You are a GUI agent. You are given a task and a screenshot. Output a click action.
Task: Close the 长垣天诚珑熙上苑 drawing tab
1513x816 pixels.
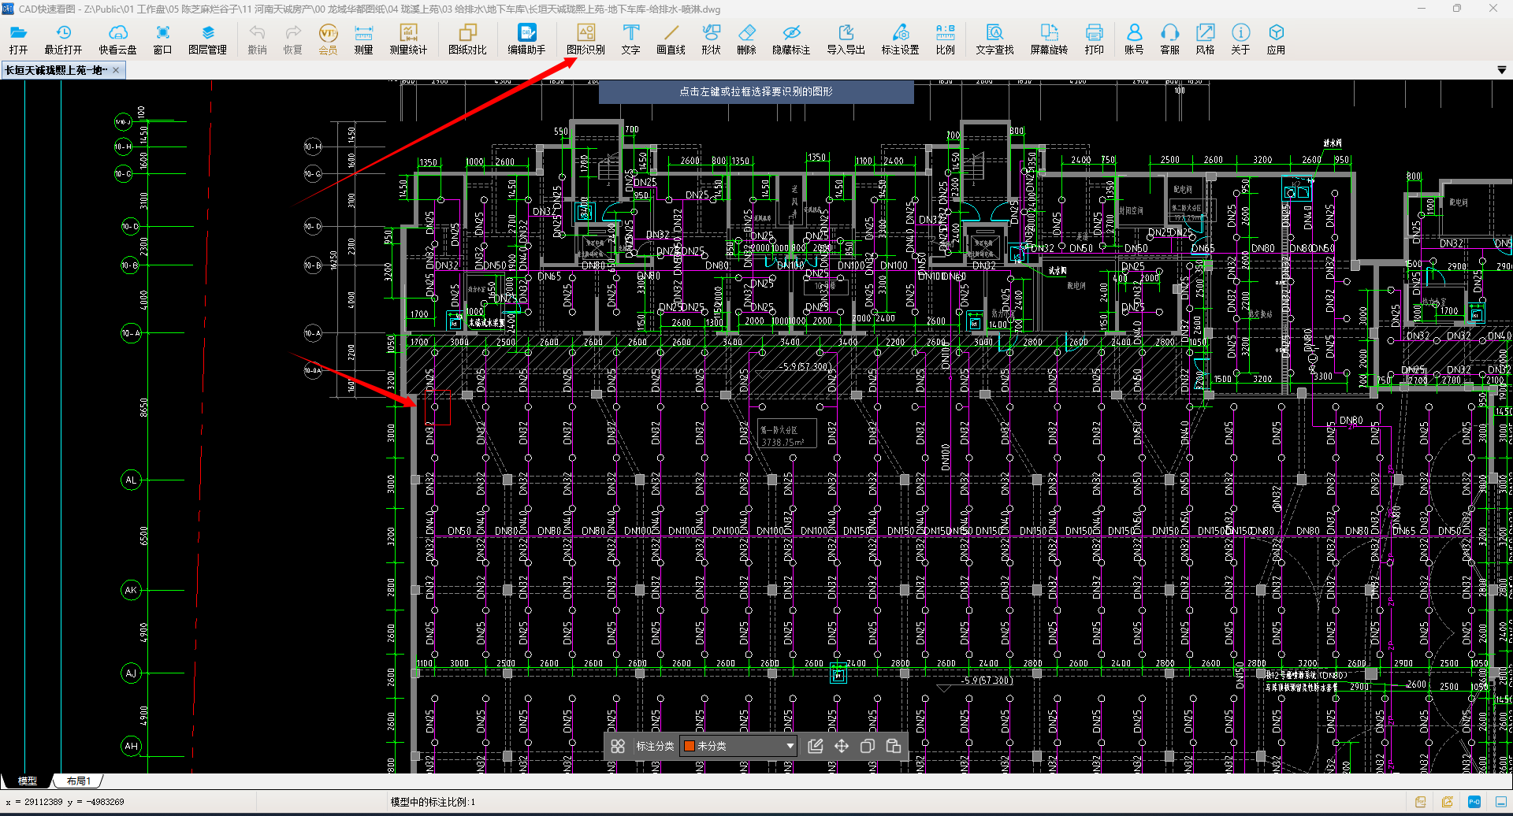(x=116, y=70)
